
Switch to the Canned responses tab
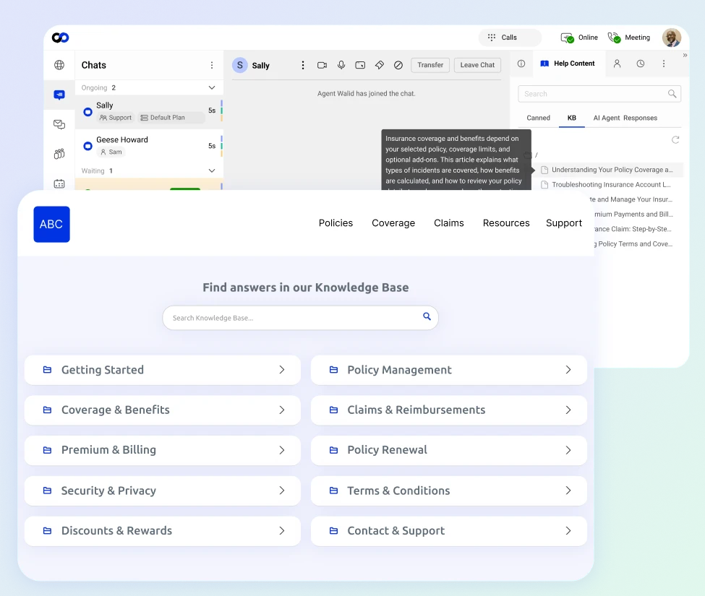point(538,117)
